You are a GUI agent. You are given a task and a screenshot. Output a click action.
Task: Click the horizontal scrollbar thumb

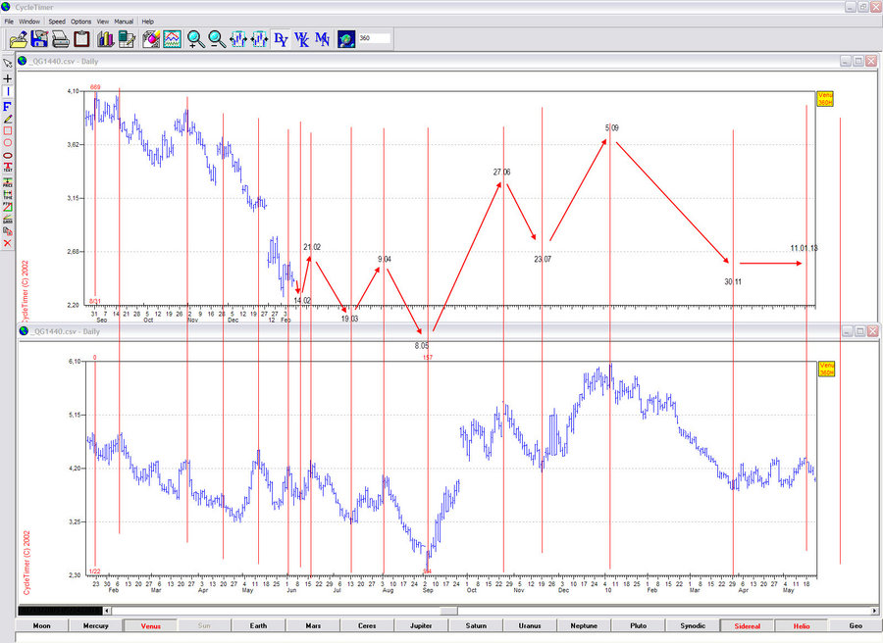point(448,612)
